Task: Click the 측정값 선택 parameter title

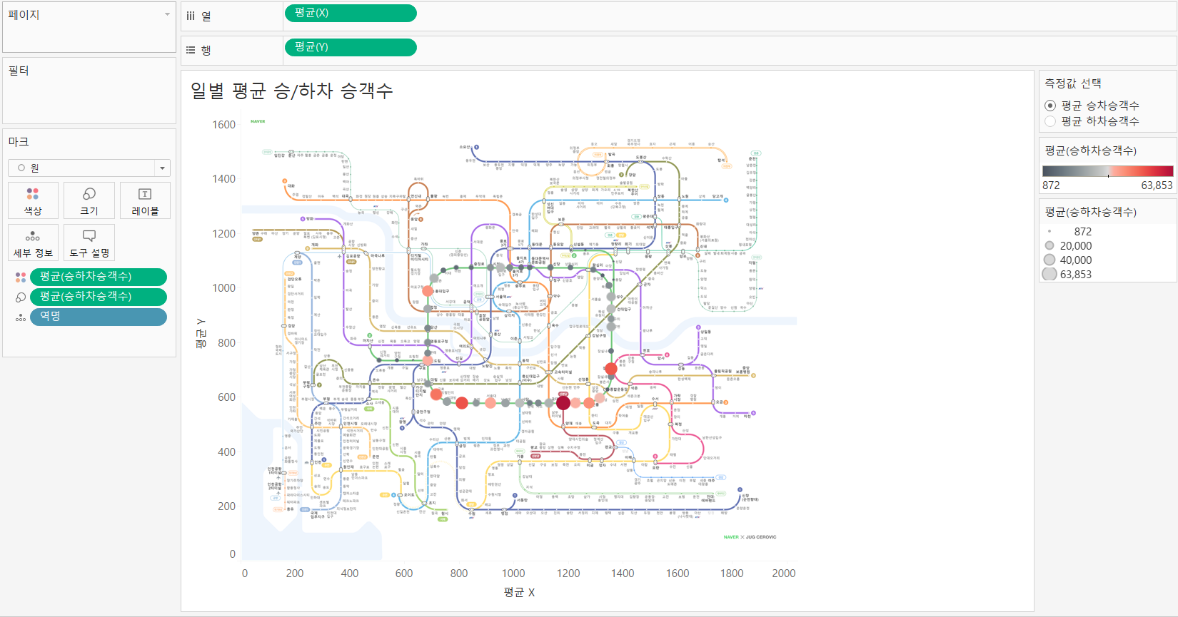Action: click(x=1073, y=83)
